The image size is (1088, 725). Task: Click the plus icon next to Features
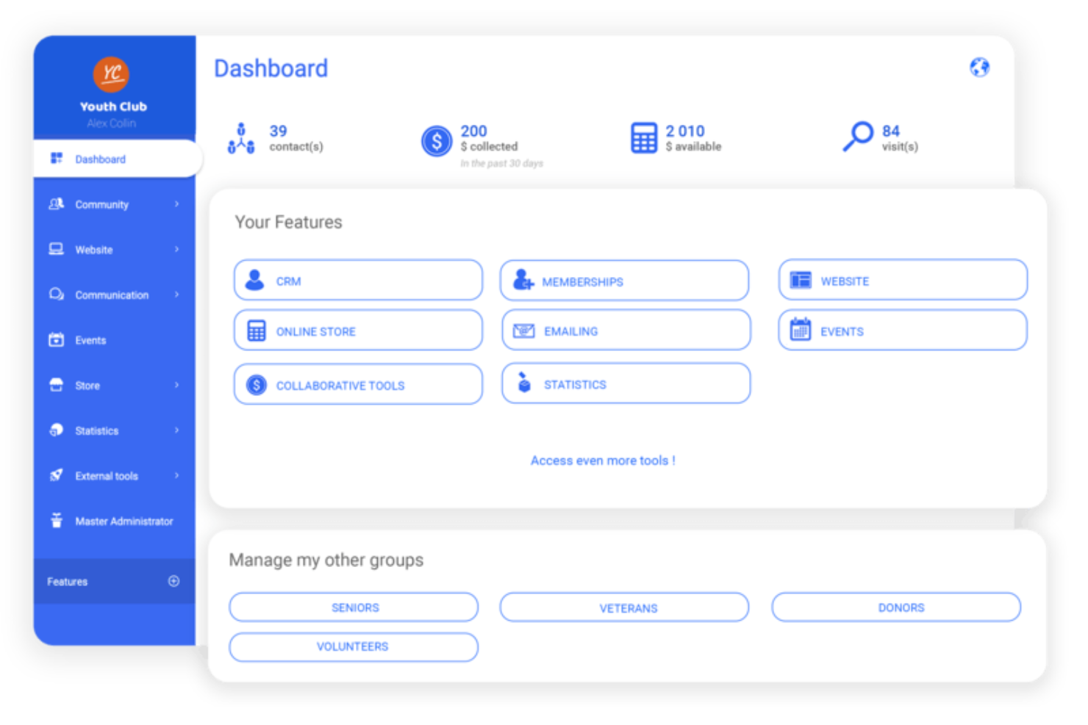pos(173,581)
